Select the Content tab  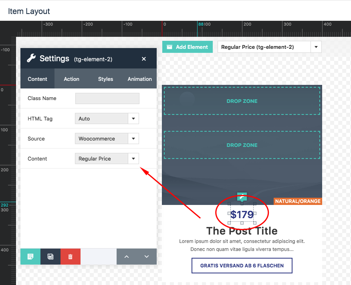(37, 79)
